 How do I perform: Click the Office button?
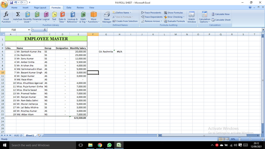[4, 4]
